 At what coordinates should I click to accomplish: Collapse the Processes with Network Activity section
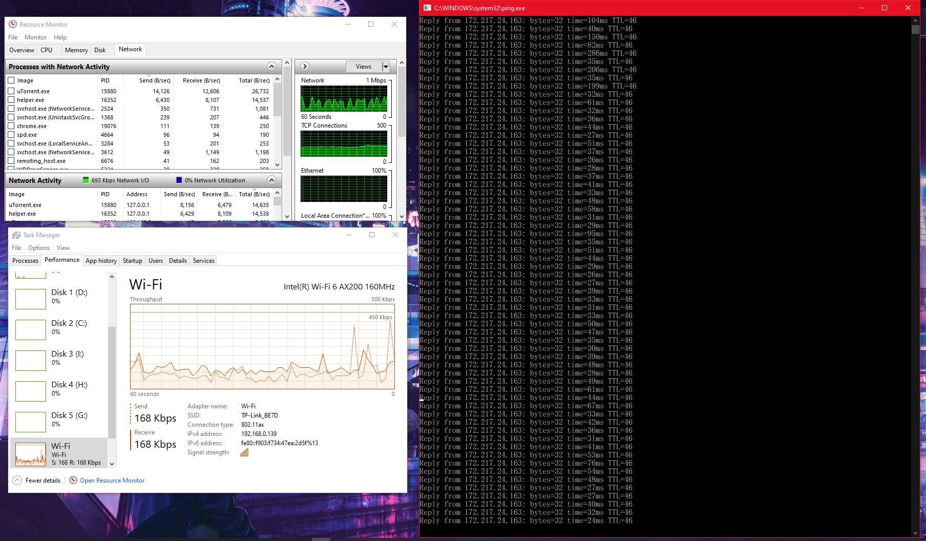[x=271, y=67]
